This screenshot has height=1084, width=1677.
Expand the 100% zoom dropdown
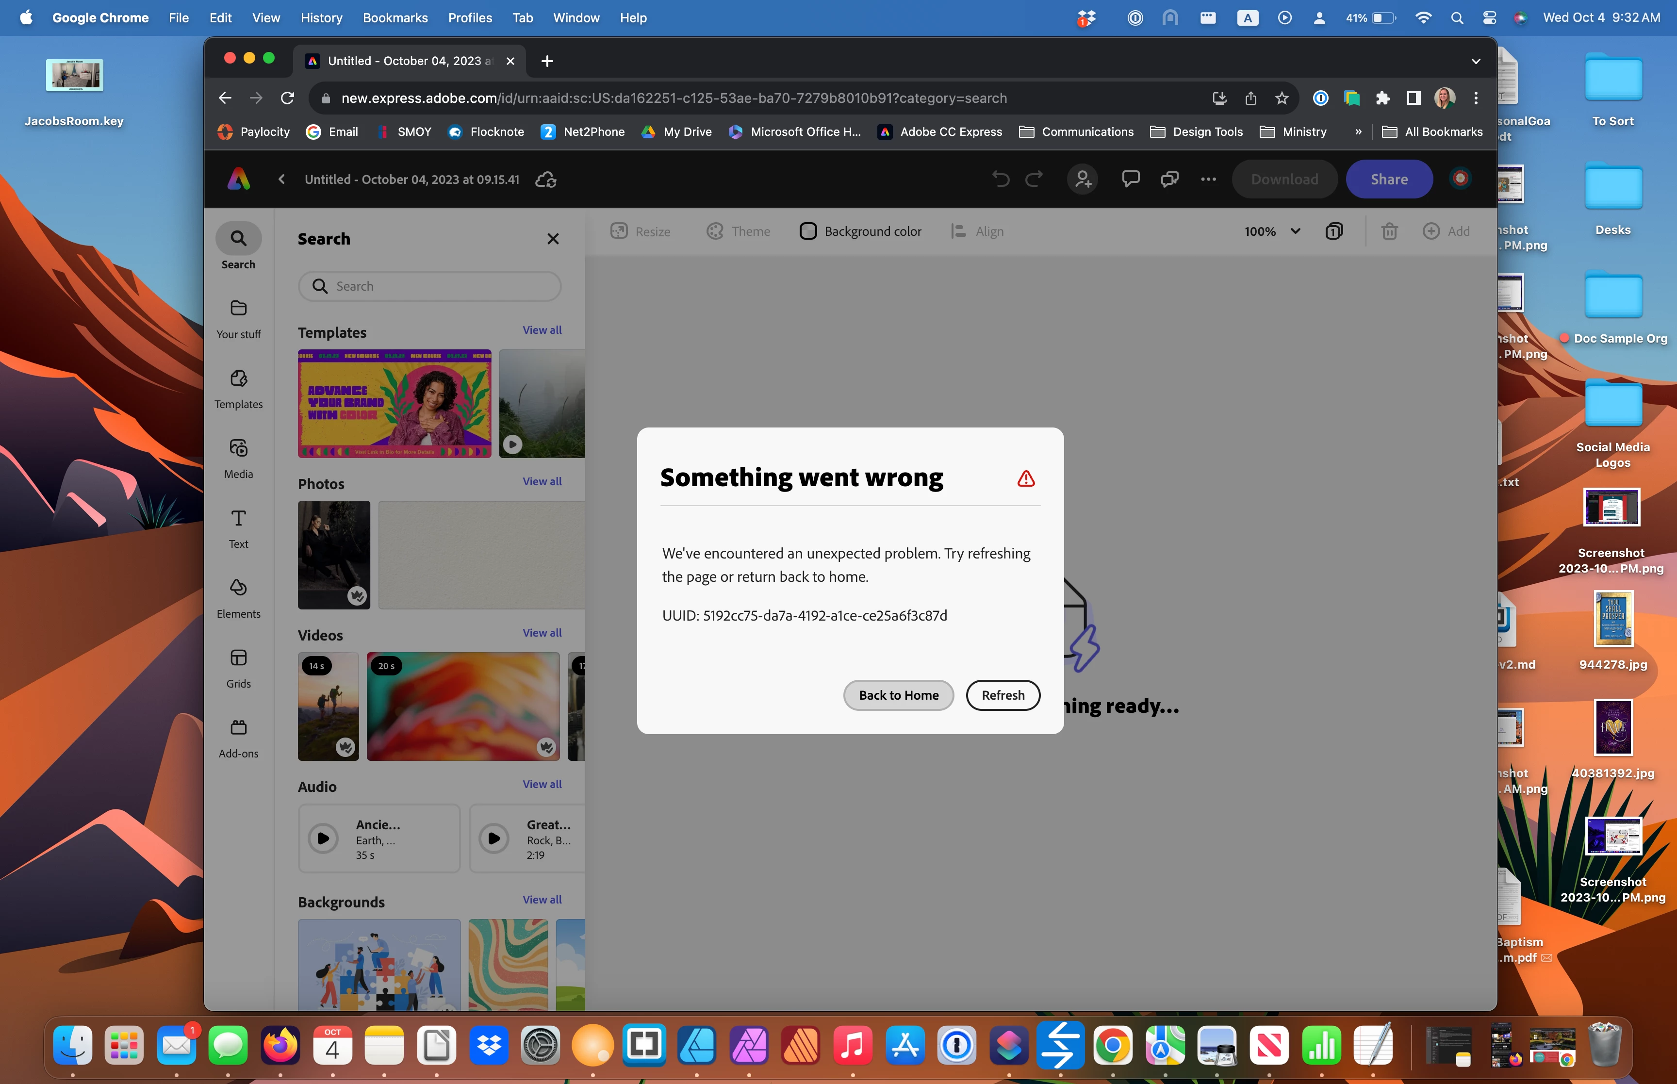(1272, 231)
